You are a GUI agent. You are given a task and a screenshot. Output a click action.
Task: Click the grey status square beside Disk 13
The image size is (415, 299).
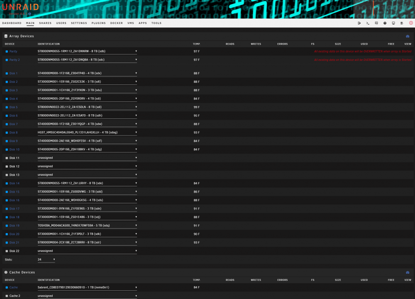pyautogui.click(x=7, y=175)
